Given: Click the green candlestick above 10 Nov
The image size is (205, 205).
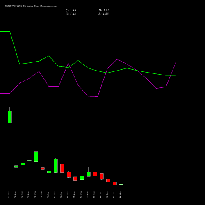Looking at the screenshot, I should pyautogui.click(x=10, y=117).
